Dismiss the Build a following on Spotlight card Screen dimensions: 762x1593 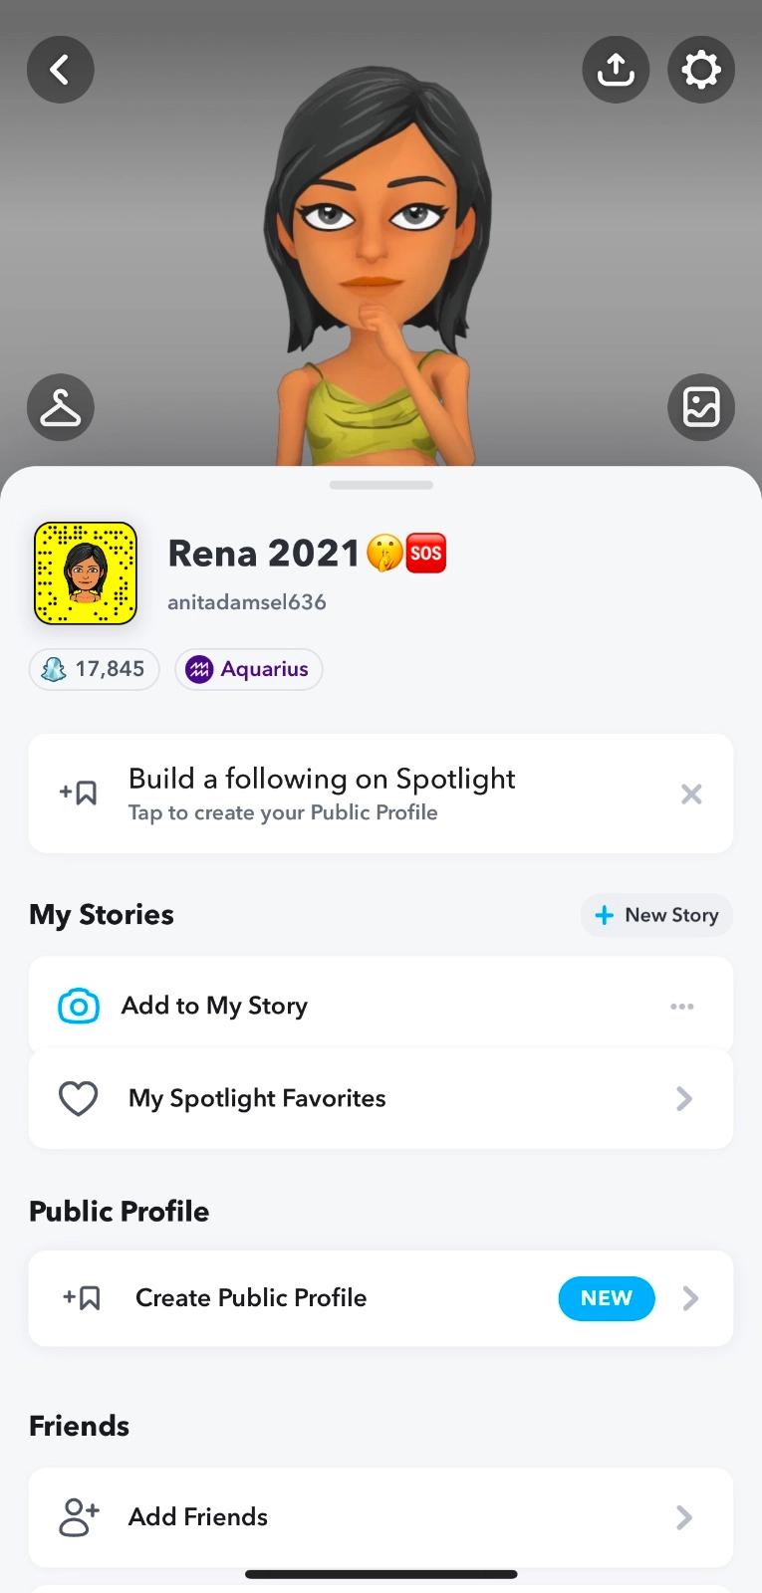(x=691, y=794)
